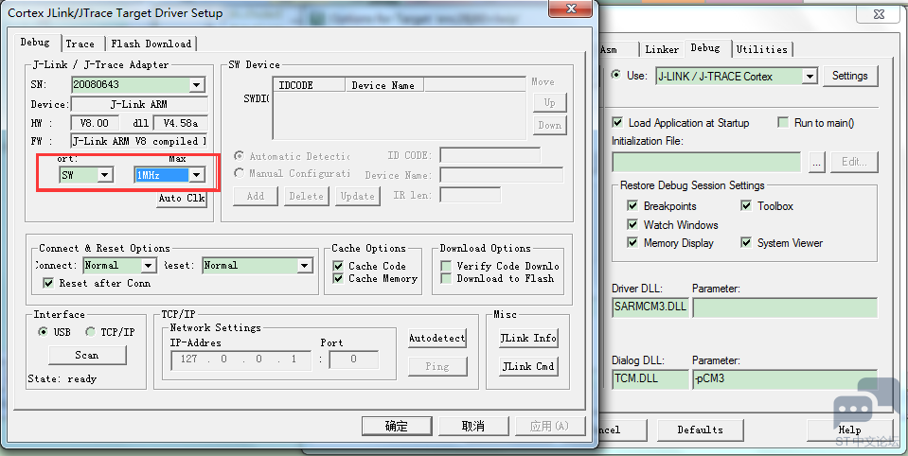Click the Device Name column header
The width and height of the screenshot is (908, 456).
click(x=384, y=85)
